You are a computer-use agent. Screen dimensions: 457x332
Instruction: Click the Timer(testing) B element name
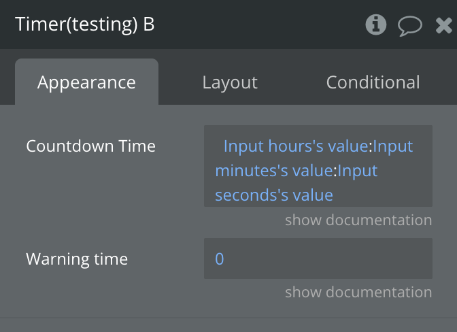coord(85,25)
